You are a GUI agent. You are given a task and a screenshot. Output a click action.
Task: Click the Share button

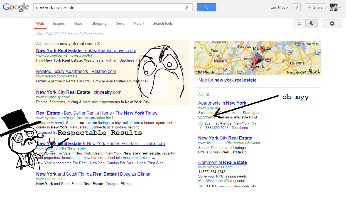tap(315, 7)
